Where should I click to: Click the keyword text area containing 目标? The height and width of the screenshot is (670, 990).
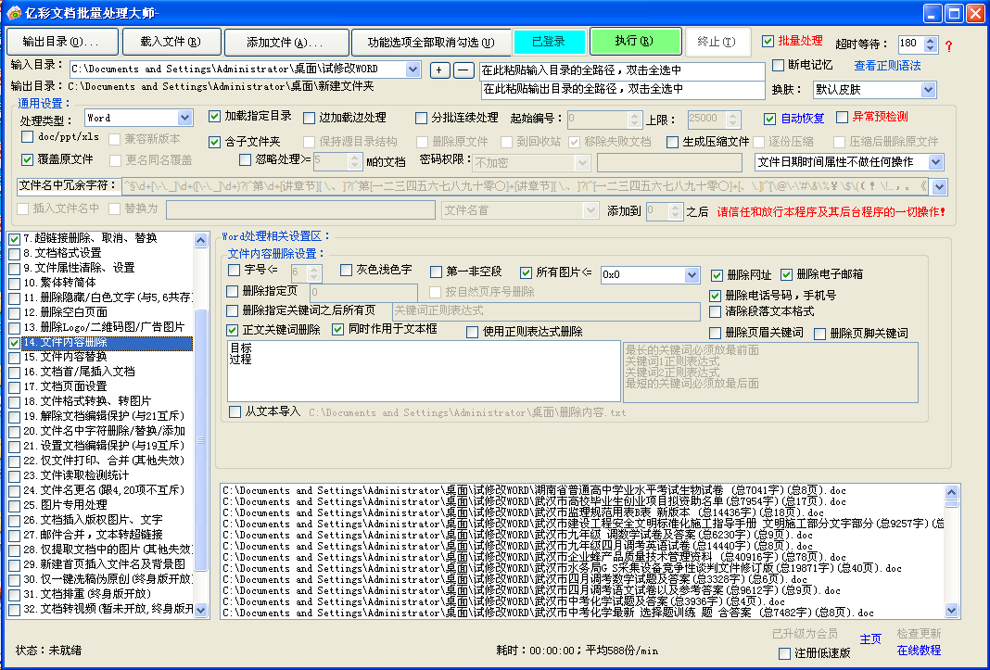[424, 372]
